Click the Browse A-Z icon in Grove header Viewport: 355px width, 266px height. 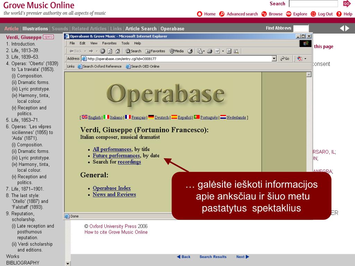(264, 14)
